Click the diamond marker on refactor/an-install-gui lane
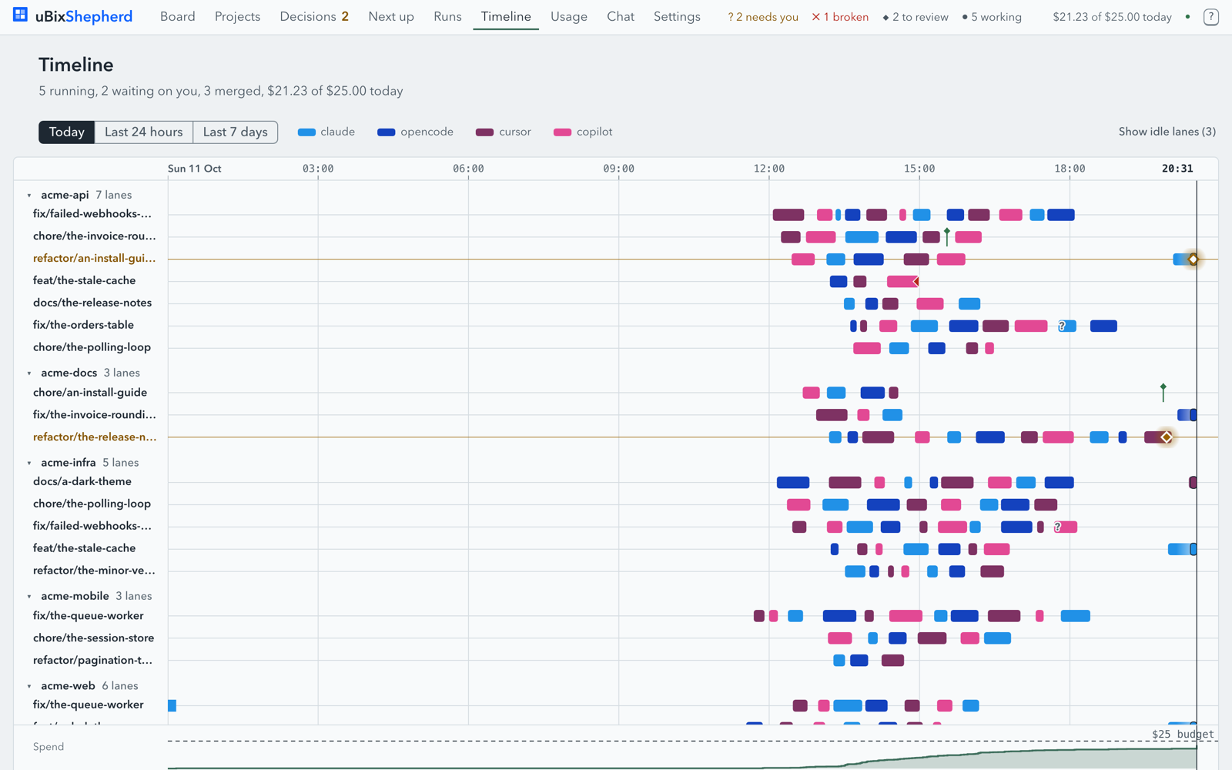Screen dimensions: 1232x770 pyautogui.click(x=1193, y=259)
